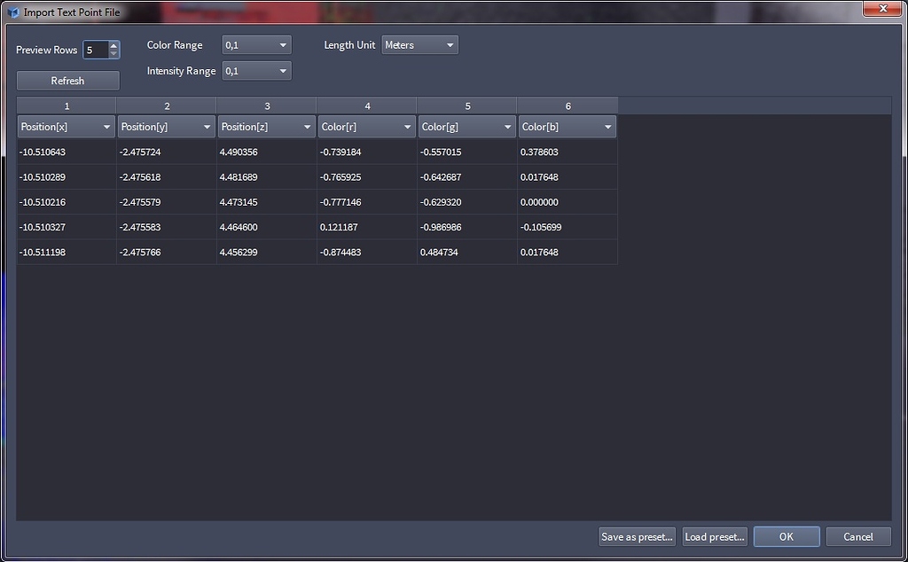908x562 pixels.
Task: Increase Preview Rows using the up arrow
Action: click(113, 45)
